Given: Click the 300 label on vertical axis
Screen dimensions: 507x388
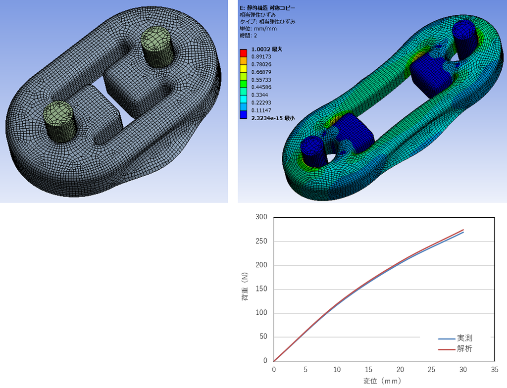Looking at the screenshot, I should coord(261,217).
